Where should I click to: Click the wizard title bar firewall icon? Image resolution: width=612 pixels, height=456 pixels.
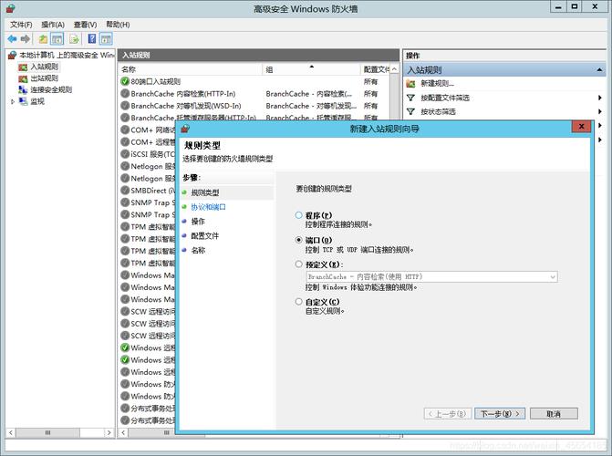tap(185, 128)
